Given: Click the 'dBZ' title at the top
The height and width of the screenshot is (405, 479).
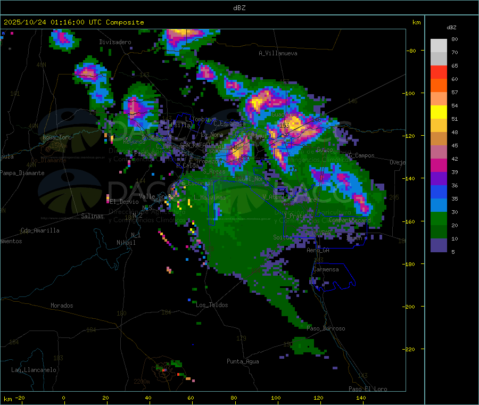Looking at the screenshot, I should (x=239, y=8).
